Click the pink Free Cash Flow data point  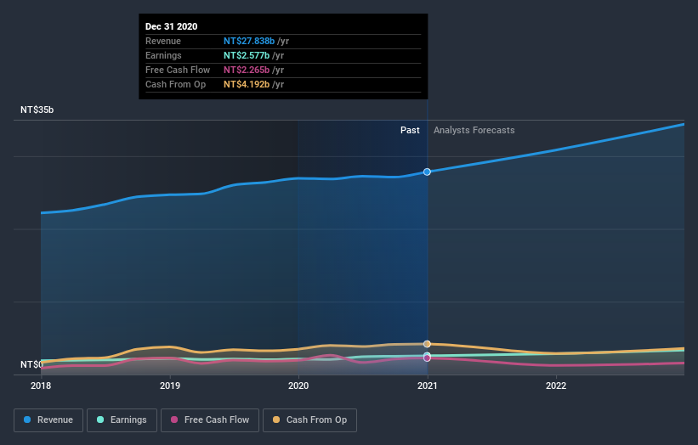[427, 358]
